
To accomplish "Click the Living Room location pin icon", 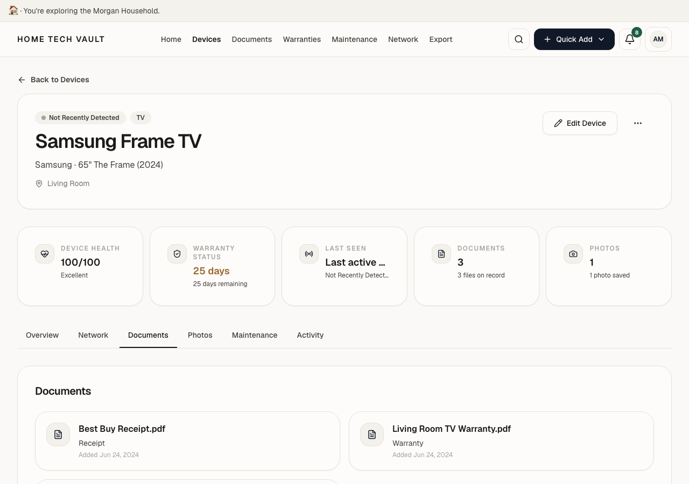I will [39, 183].
